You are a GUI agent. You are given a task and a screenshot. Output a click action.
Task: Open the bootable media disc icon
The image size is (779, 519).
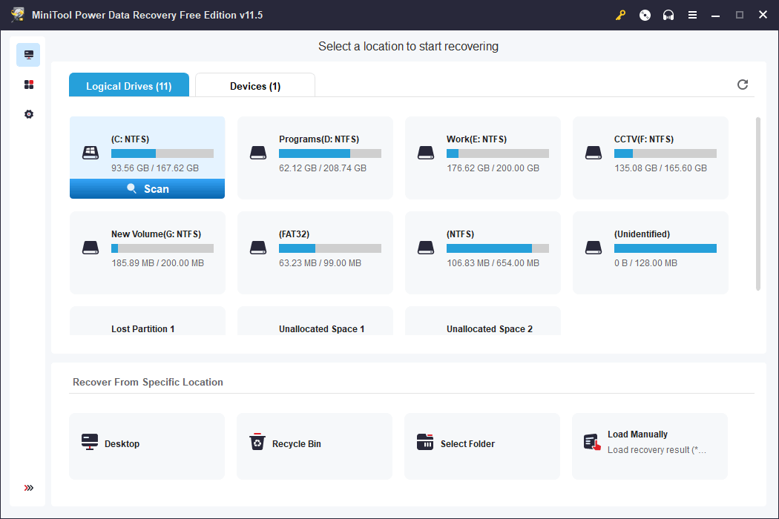pos(645,15)
